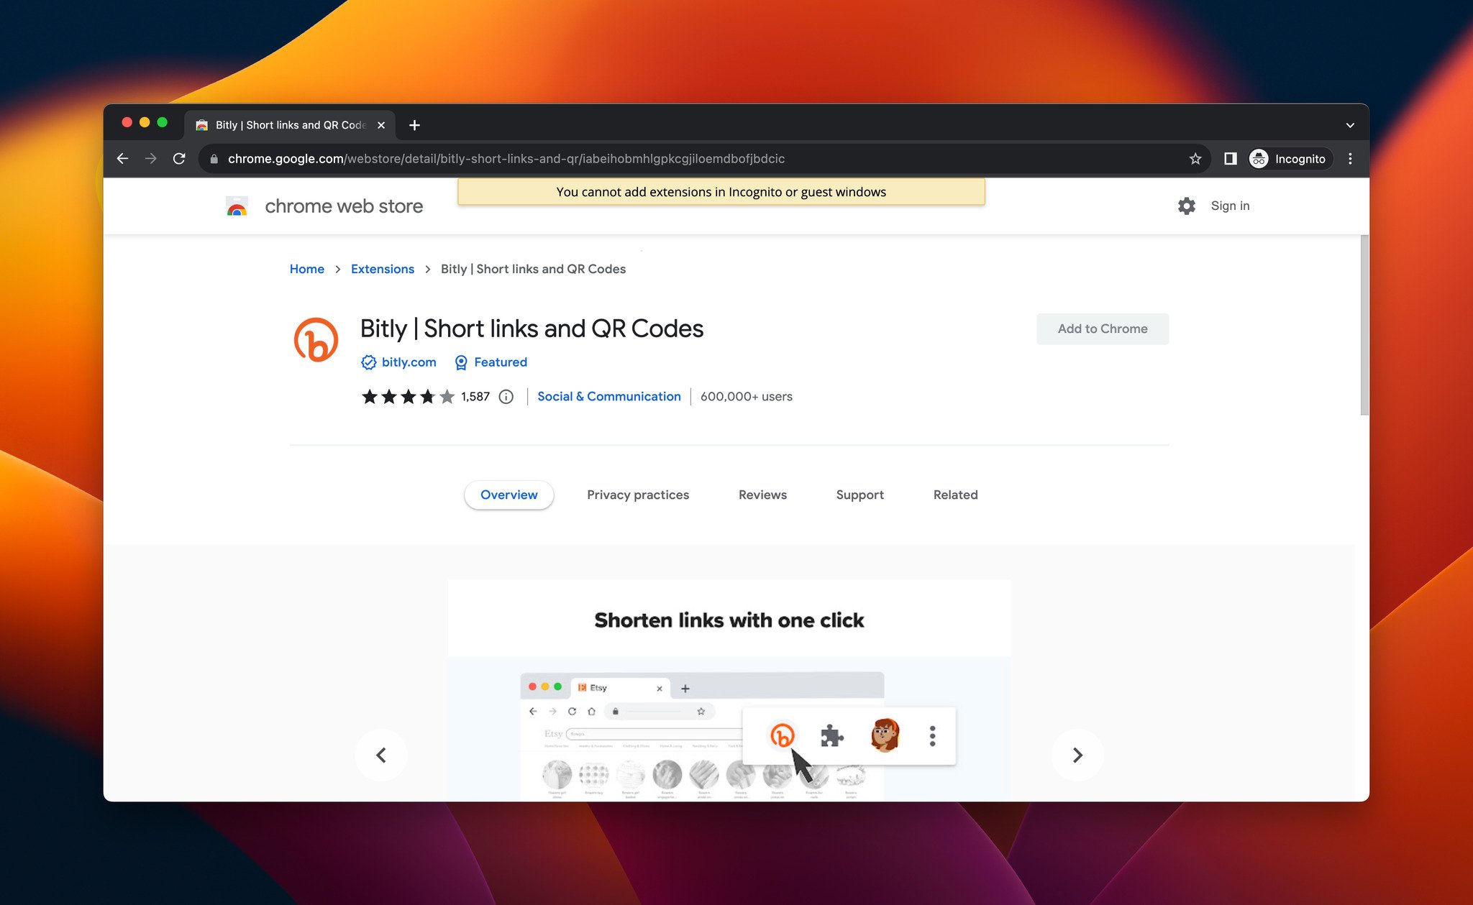Image resolution: width=1473 pixels, height=905 pixels.
Task: Click the previous arrow in screenshot carousel
Action: click(x=381, y=753)
